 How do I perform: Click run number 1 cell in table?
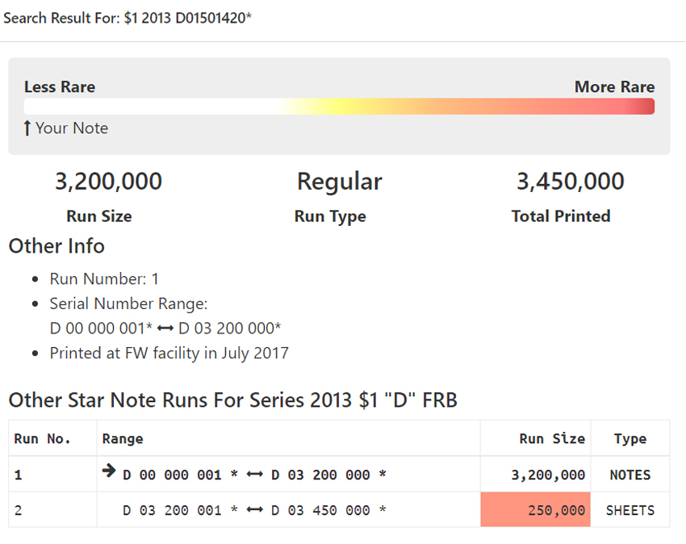point(52,475)
